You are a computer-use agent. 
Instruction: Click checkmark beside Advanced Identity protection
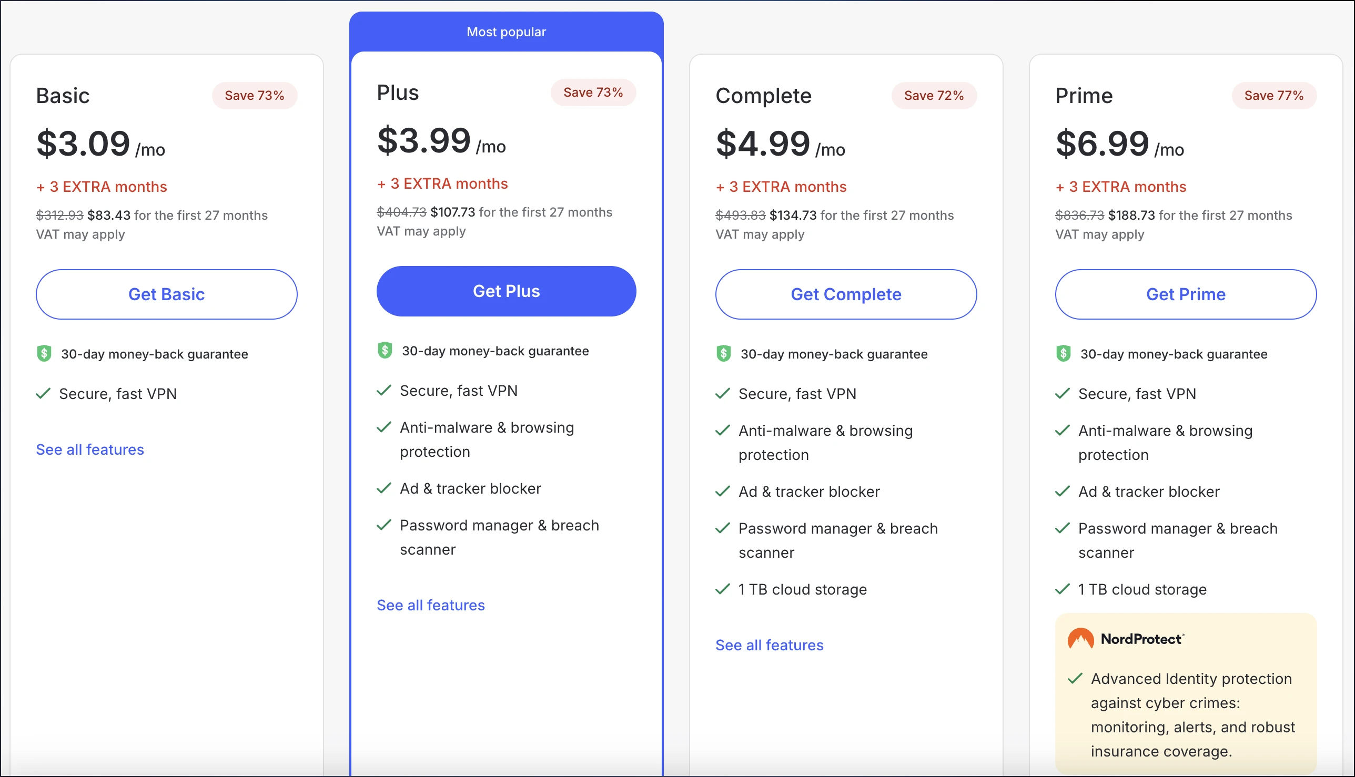pos(1075,679)
